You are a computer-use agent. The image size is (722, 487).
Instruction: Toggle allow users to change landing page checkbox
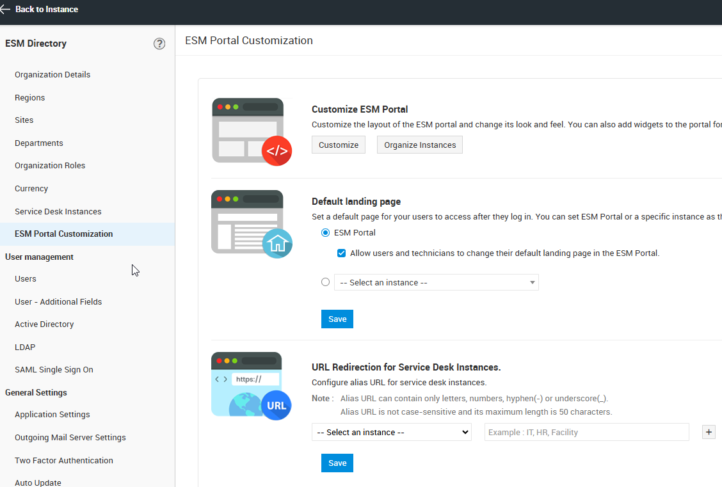tap(342, 253)
